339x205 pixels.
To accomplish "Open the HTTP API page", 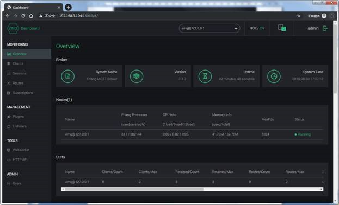I will tap(20, 160).
